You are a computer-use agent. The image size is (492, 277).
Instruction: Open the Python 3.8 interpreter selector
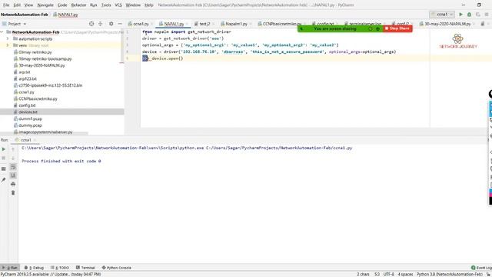449,275
